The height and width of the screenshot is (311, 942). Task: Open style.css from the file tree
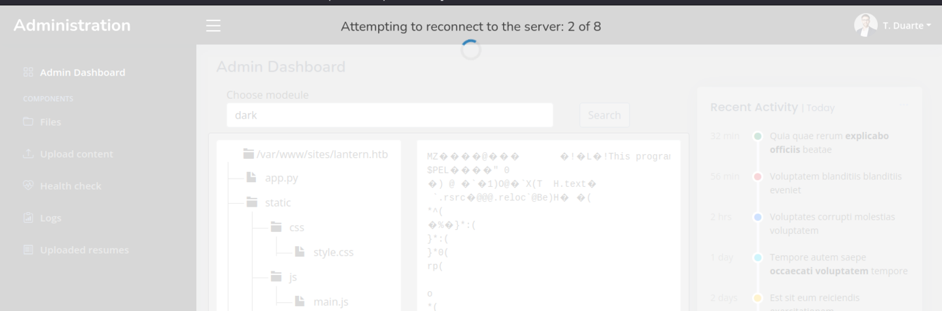click(x=333, y=252)
